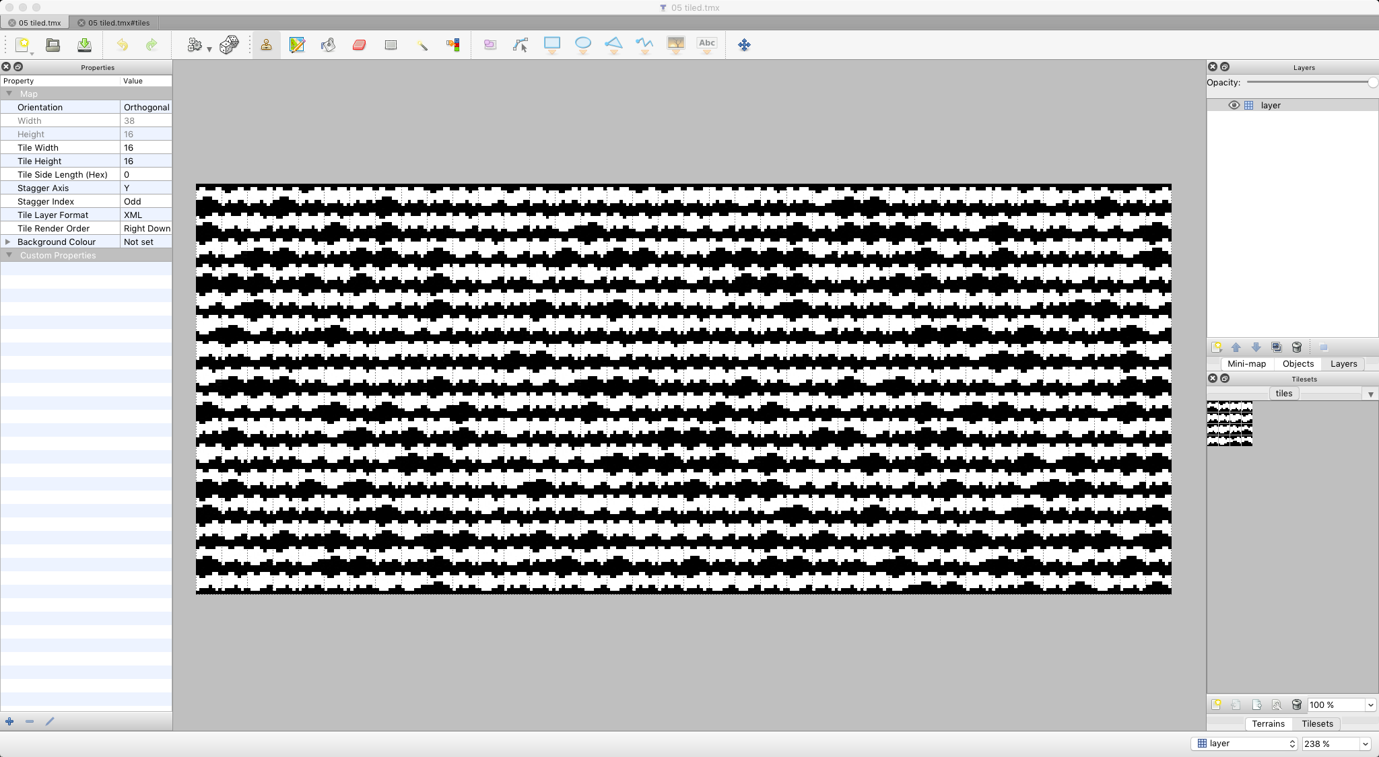Click the Save file icon
The width and height of the screenshot is (1379, 757).
pyautogui.click(x=84, y=45)
